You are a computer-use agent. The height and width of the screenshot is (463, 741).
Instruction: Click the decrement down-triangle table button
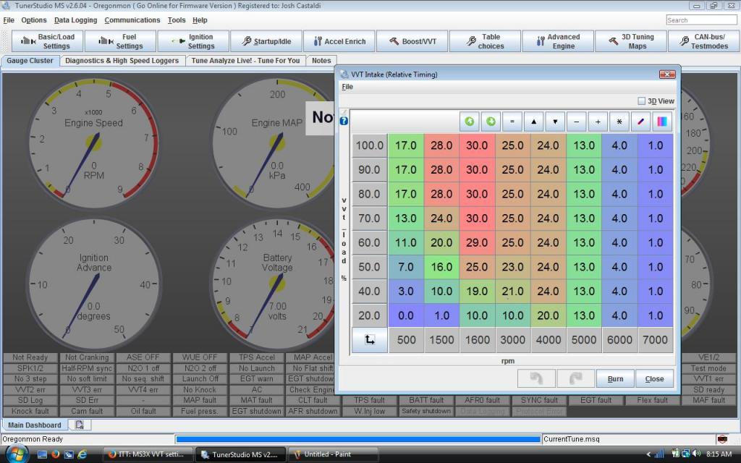pyautogui.click(x=555, y=122)
